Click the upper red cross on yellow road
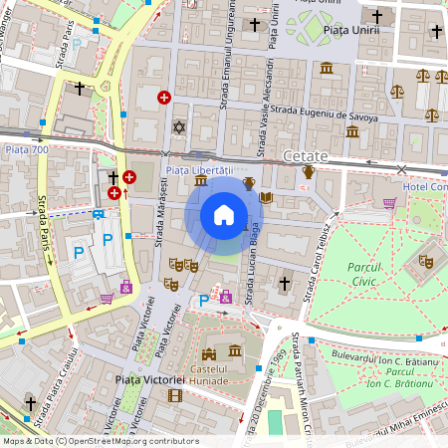This screenshot has width=448, height=448. click(129, 177)
